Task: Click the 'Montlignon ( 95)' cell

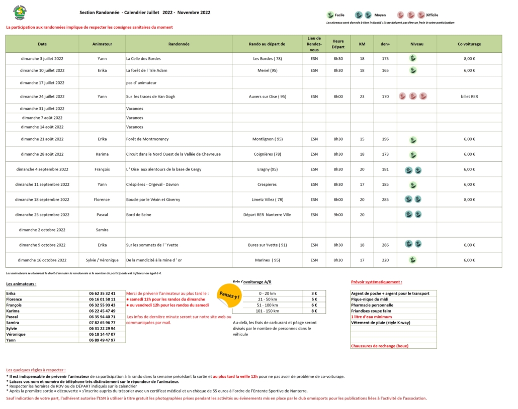Action: 267,139
